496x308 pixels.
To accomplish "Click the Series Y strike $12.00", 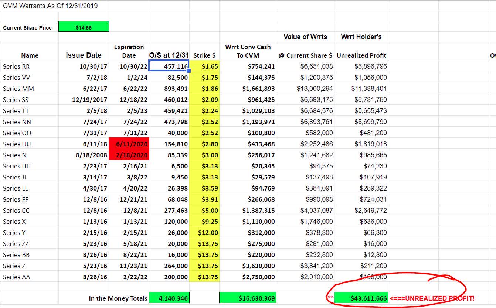I will [204, 233].
